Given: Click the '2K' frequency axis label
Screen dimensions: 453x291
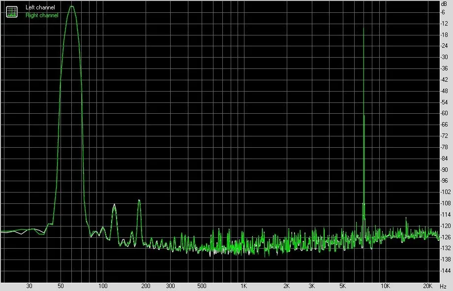Looking at the screenshot, I should click(x=286, y=286).
